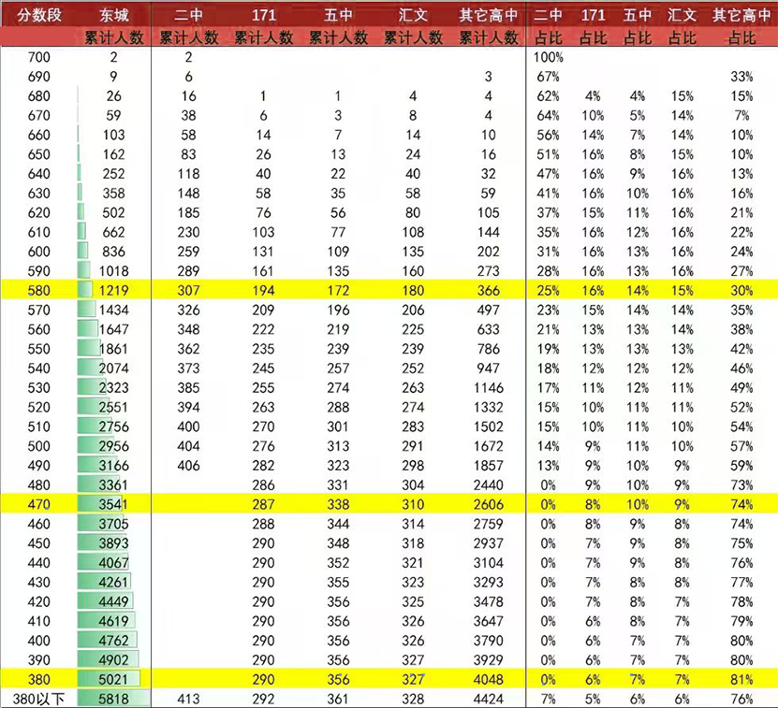Select the 东城 column header
The height and width of the screenshot is (708, 778).
(x=113, y=16)
